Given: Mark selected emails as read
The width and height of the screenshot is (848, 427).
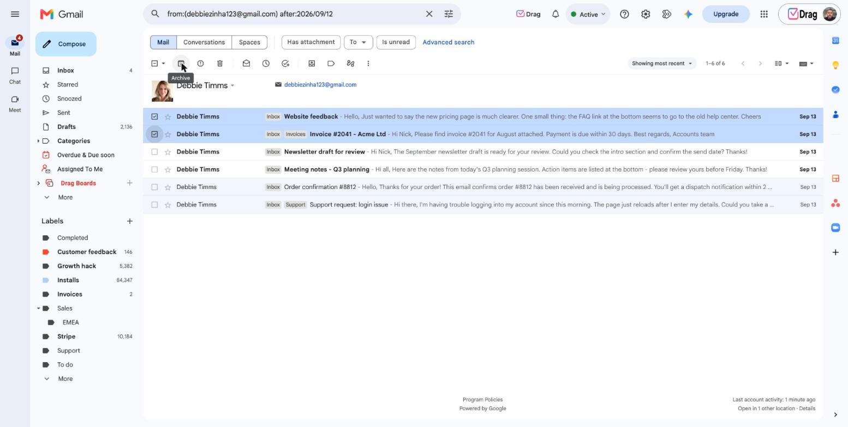Looking at the screenshot, I should click(246, 64).
